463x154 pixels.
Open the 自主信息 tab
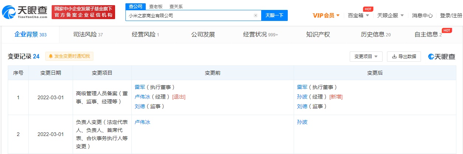point(428,35)
